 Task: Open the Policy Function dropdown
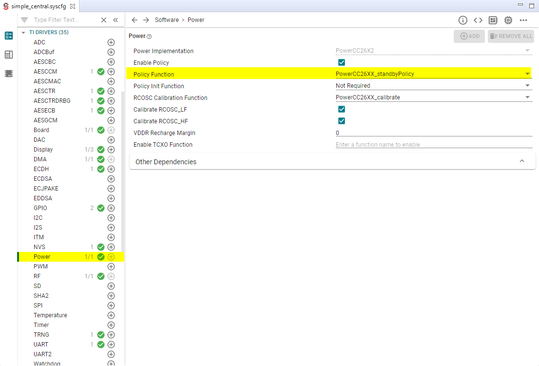(433, 74)
